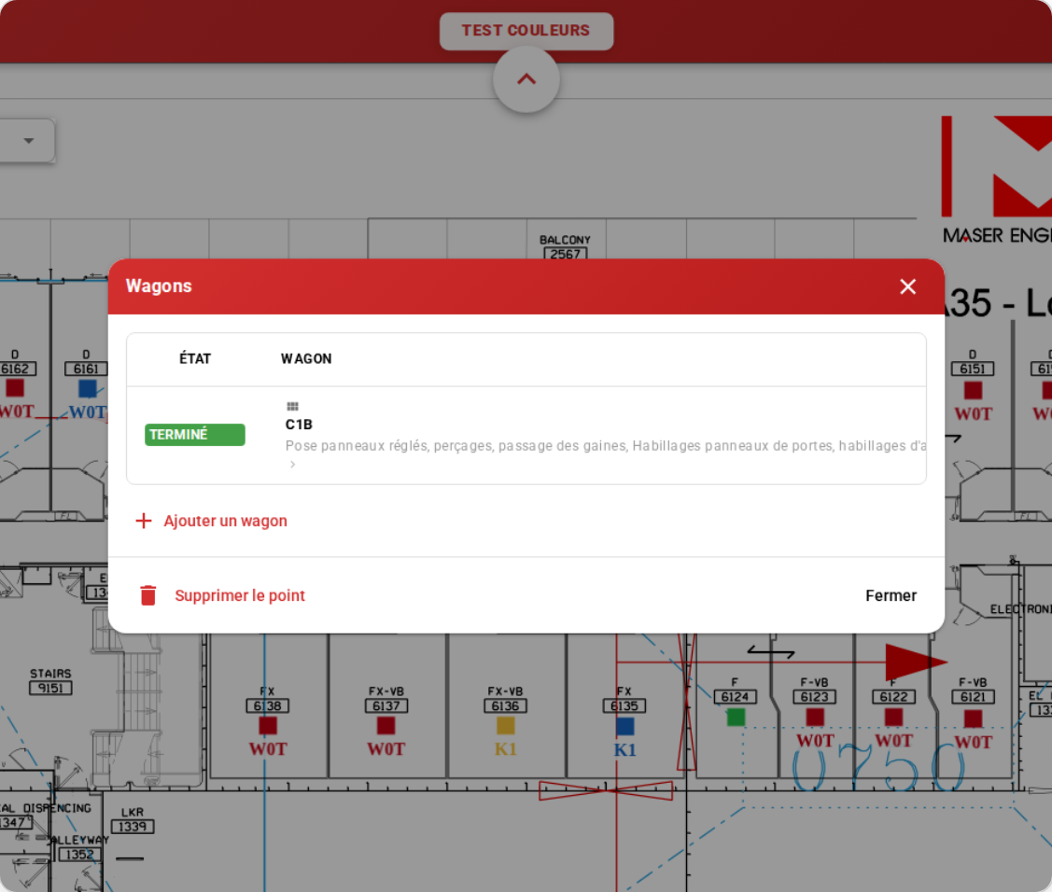Click Supprimer le point link
Viewport: 1052px width, 892px height.
pyautogui.click(x=240, y=595)
